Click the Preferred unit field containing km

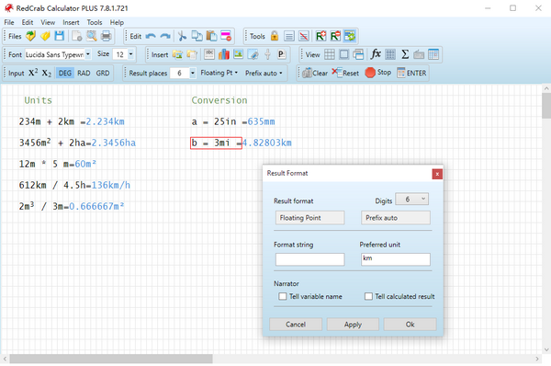coord(395,259)
